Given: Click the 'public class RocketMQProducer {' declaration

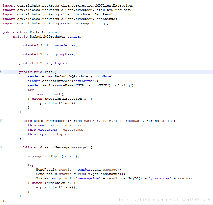Looking at the screenshot, I should coord(35,32).
